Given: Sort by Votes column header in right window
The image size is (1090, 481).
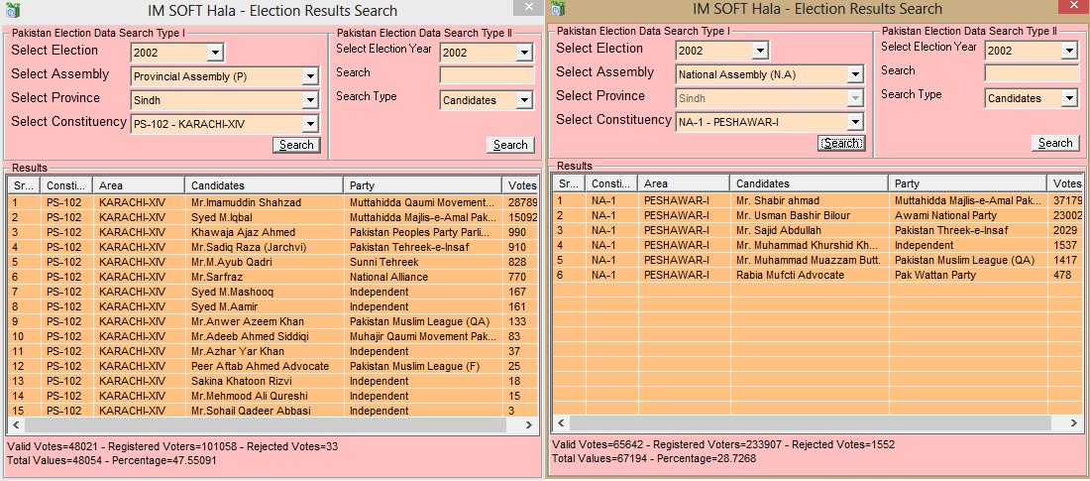Looking at the screenshot, I should tap(1065, 183).
